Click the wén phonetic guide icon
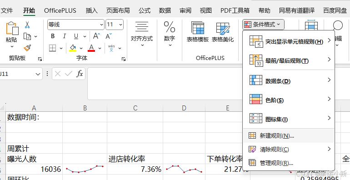Viewport: 350px width, 180px height. pyautogui.click(x=111, y=48)
